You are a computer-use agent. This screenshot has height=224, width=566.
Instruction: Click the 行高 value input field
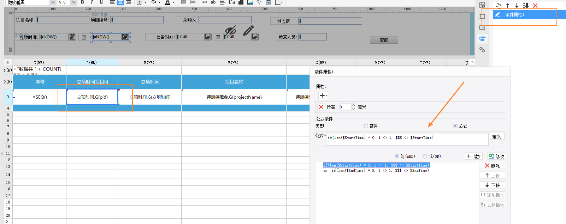[x=345, y=107]
